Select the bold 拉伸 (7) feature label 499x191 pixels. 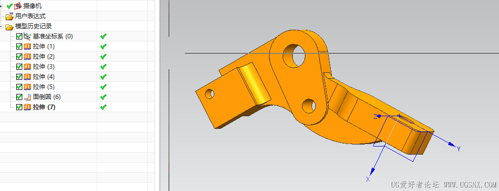click(44, 107)
